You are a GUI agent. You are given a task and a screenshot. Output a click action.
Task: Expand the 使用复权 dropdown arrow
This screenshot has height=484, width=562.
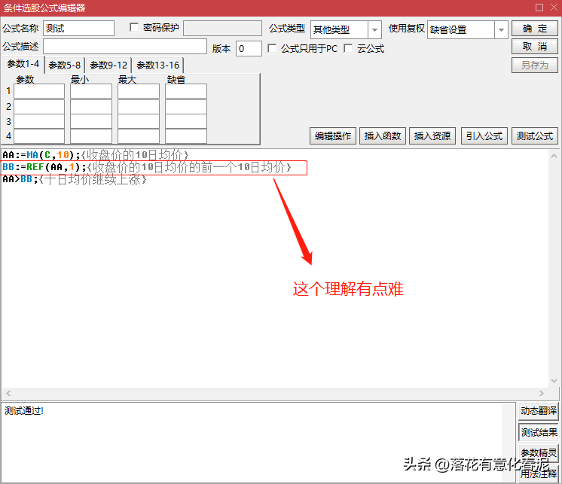[x=501, y=29]
